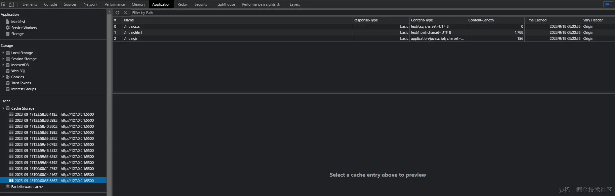The height and width of the screenshot is (196, 615).
Task: Select the /index.html cache entry
Action: [364, 32]
